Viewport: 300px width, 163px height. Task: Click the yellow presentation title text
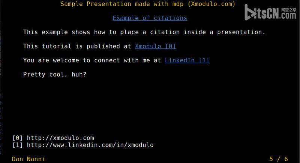pos(148,4)
